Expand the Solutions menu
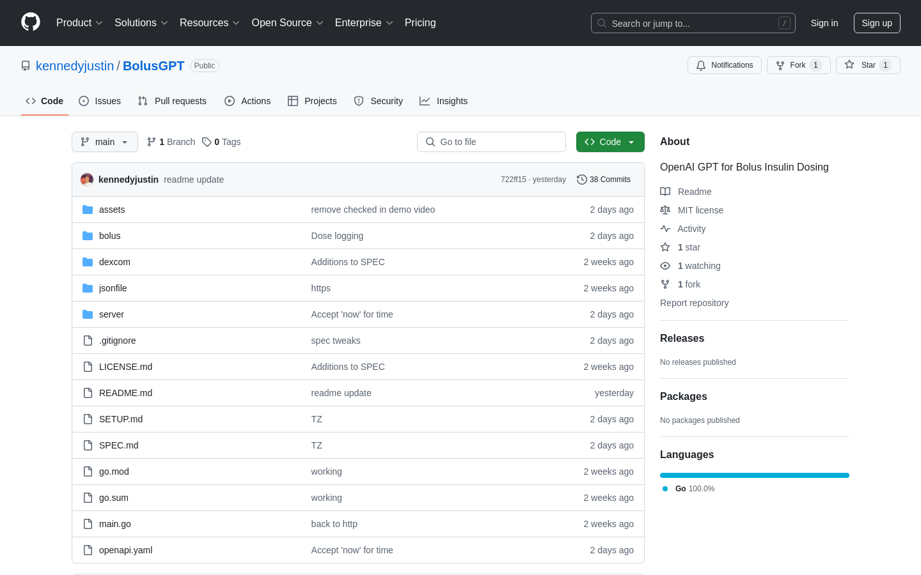This screenshot has height=575, width=921. (141, 22)
